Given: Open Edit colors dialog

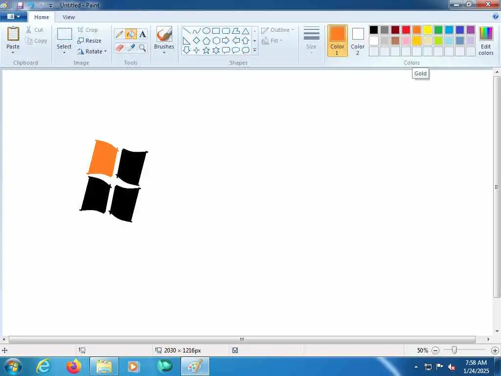Looking at the screenshot, I should point(486,41).
